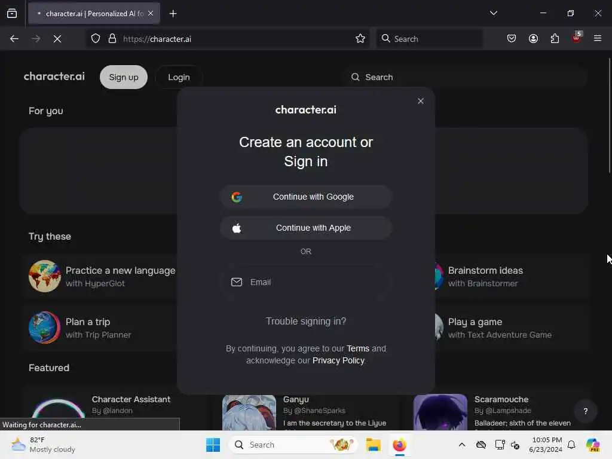Open the Terms link
Screen dimensions: 612x459
[x=357, y=348]
